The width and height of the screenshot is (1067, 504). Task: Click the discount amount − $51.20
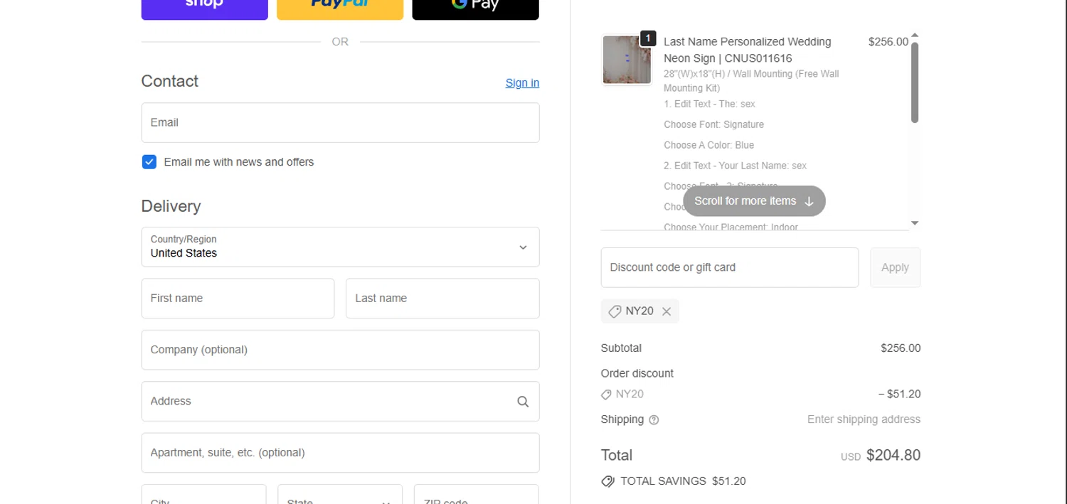899,395
